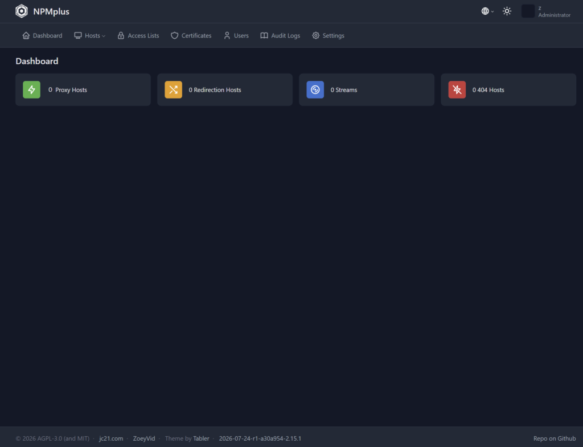Click the green Proxy Hosts bolt icon
The height and width of the screenshot is (447, 583).
pos(32,89)
